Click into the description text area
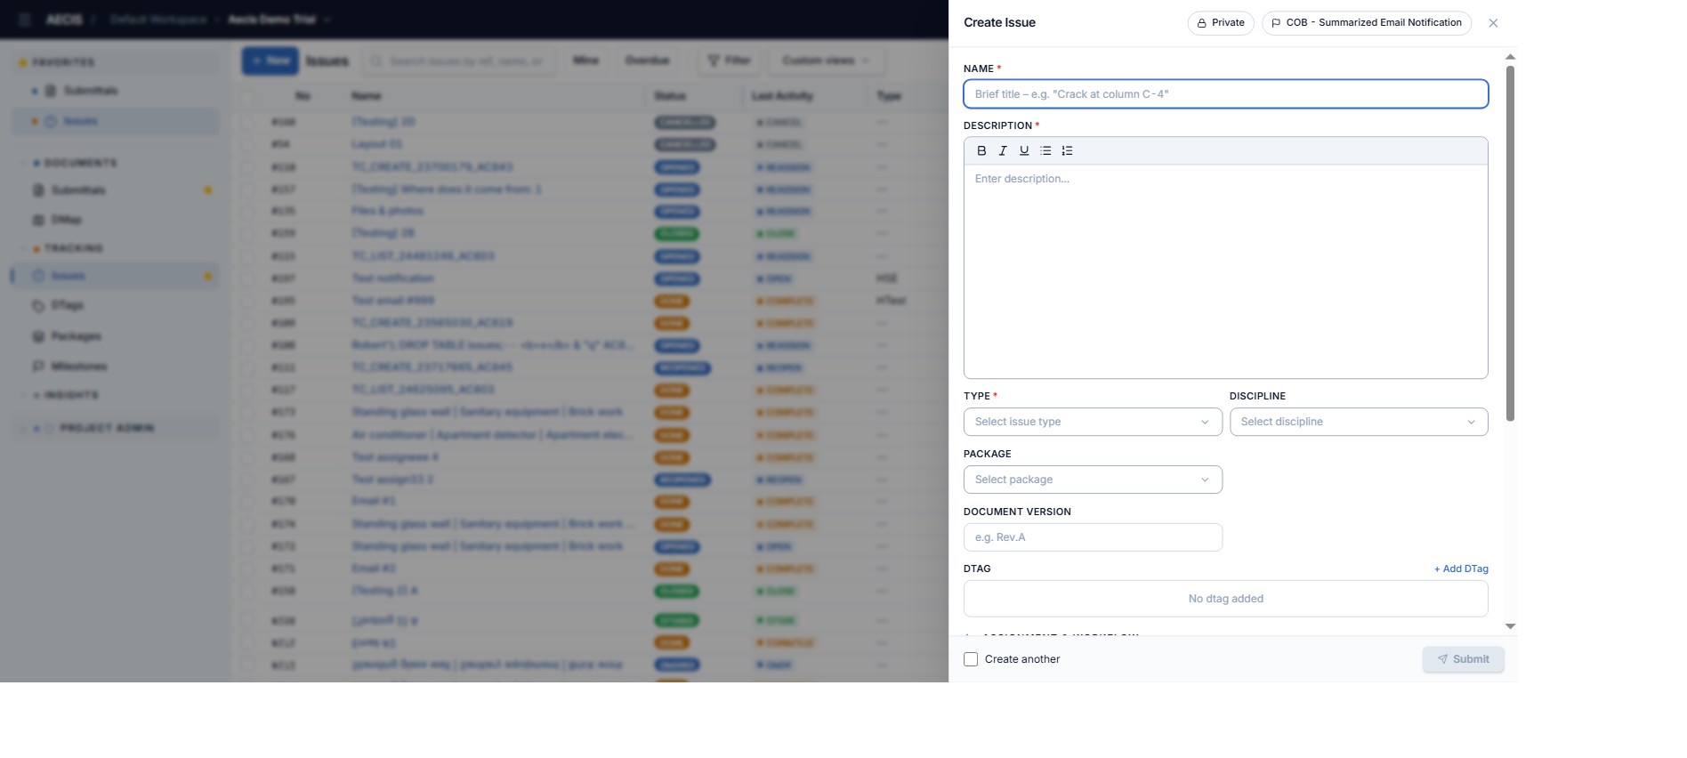Viewport: 1687px width, 758px height. (x=1225, y=271)
